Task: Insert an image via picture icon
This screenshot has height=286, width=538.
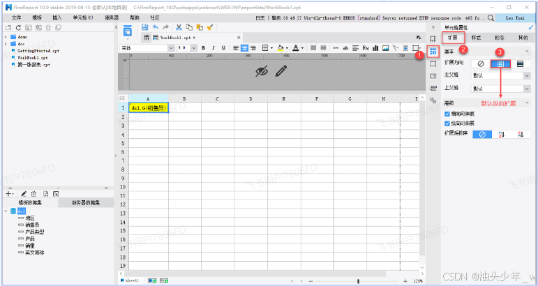Action: pos(386,48)
